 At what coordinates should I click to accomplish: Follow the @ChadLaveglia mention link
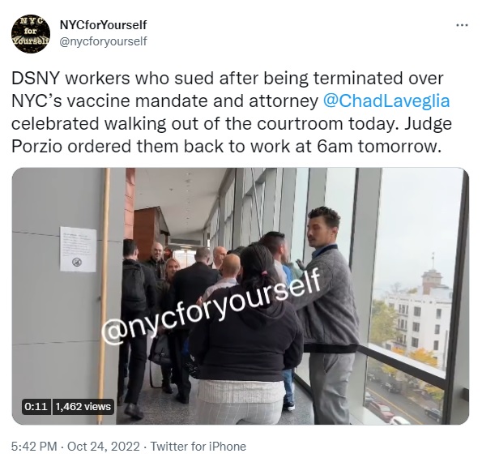pyautogui.click(x=386, y=101)
